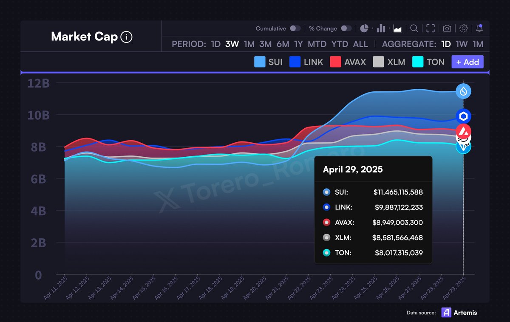510x322 pixels.
Task: Enable the Cumulative toggle
Action: pyautogui.click(x=295, y=28)
